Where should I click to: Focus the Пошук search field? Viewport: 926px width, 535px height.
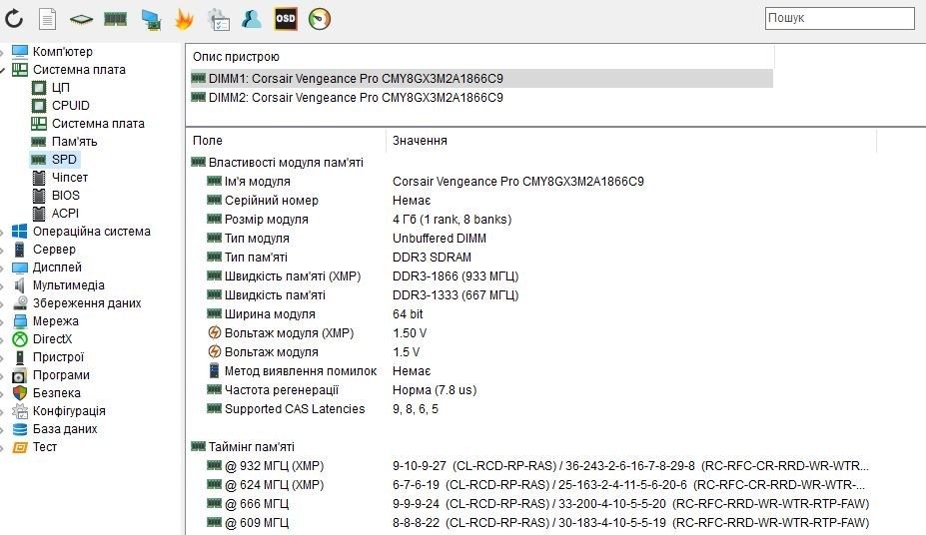pyautogui.click(x=840, y=18)
